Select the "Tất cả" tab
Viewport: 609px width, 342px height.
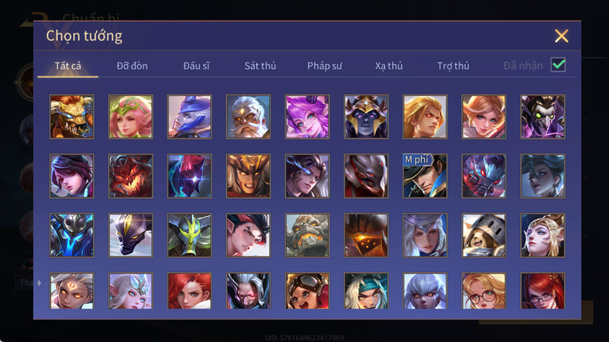pos(68,66)
